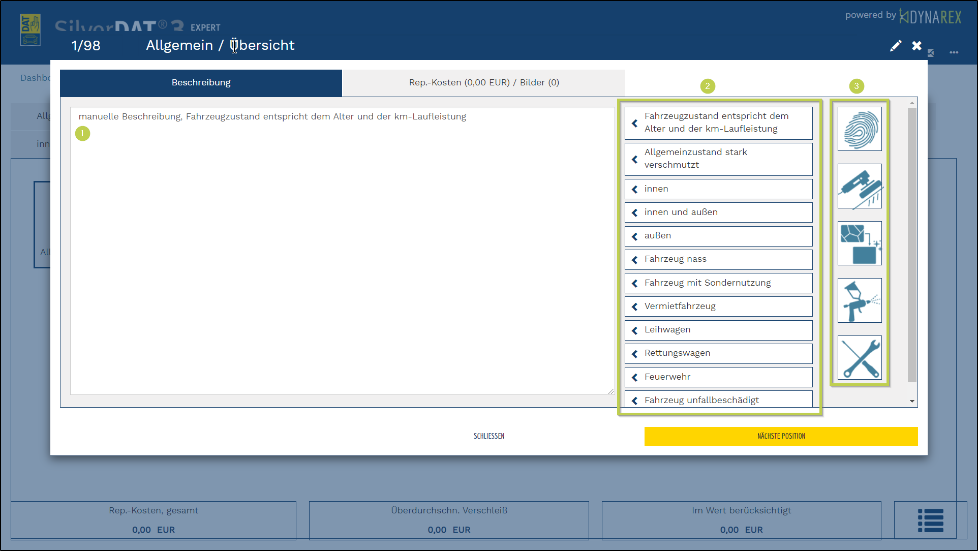Viewport: 978px width, 551px height.
Task: Open the list view icon at bottom right
Action: click(930, 521)
